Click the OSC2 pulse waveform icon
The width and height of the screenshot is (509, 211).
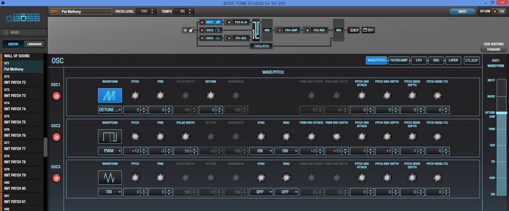[x=110, y=136]
